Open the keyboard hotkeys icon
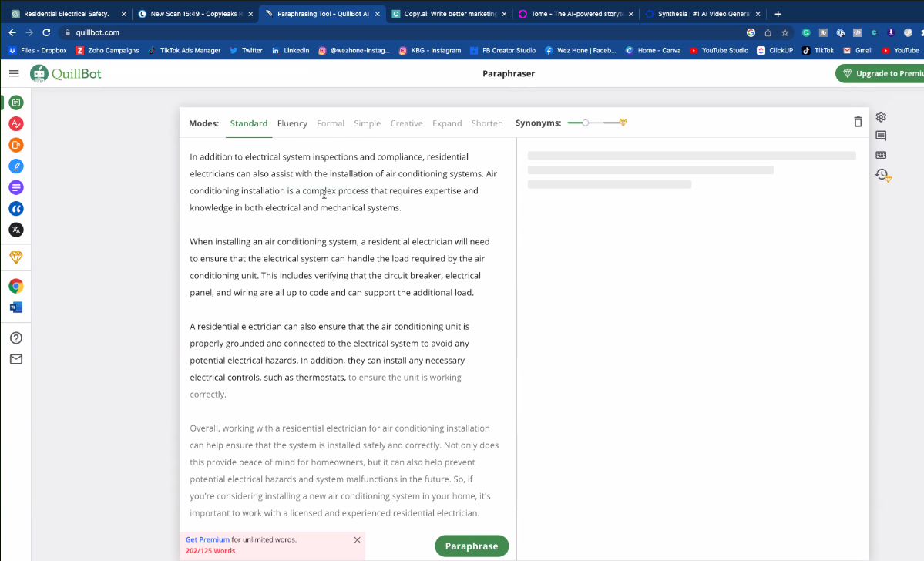 tap(881, 155)
